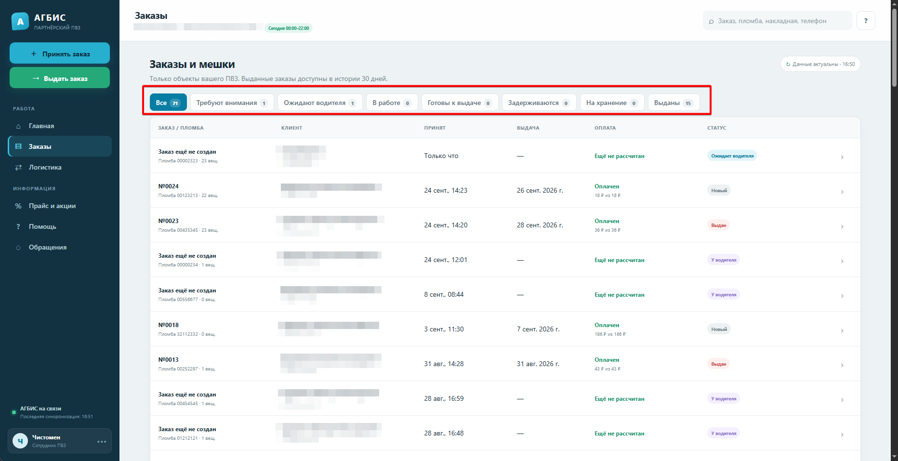Expand the chevron of the Пломба 00002323 row
The image size is (898, 461).
(x=842, y=157)
